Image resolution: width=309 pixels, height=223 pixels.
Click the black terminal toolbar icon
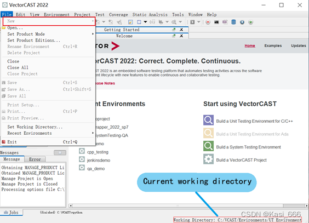tap(216, 22)
